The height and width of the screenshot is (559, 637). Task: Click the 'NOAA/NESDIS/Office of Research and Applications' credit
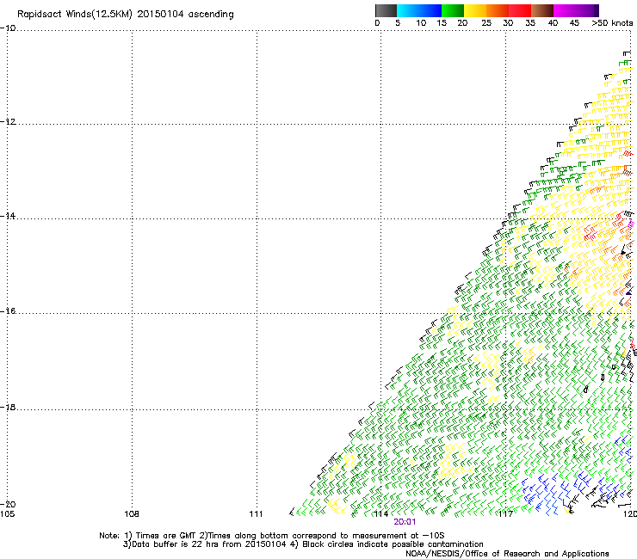click(x=507, y=554)
